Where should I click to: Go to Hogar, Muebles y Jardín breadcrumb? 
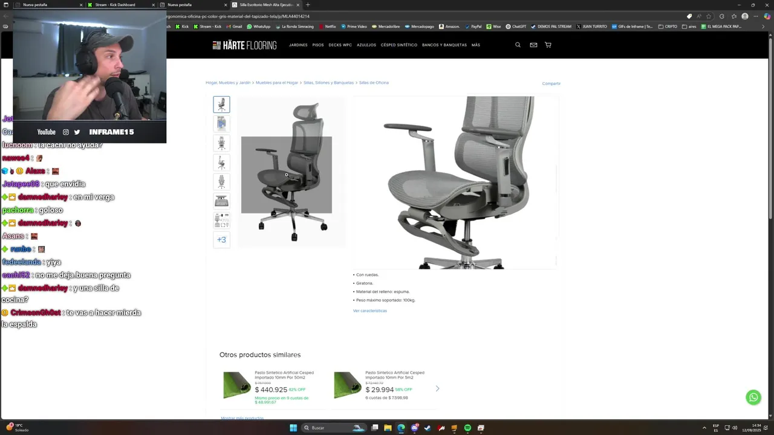(x=228, y=83)
